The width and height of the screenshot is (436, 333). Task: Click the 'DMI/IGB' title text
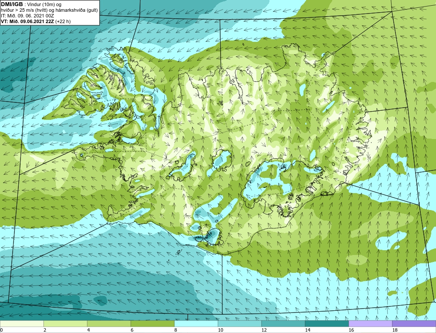click(12, 4)
